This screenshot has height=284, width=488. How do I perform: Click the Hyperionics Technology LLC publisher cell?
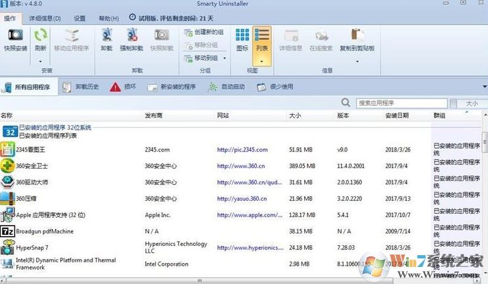(x=176, y=247)
